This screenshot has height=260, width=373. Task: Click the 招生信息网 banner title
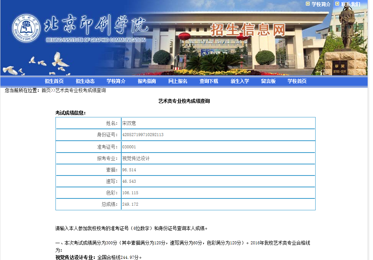(x=248, y=30)
